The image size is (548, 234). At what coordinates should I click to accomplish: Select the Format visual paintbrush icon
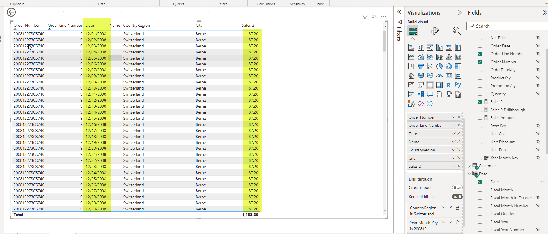click(x=435, y=31)
